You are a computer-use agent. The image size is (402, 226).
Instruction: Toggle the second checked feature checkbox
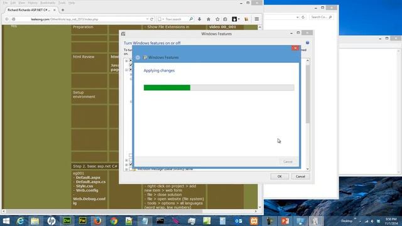click(131, 65)
